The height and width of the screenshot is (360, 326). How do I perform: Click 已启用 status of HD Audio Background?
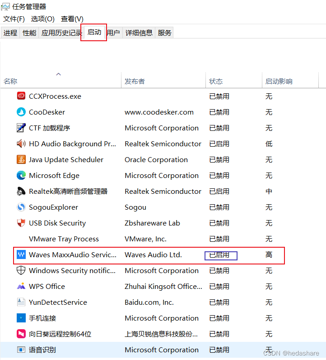point(219,144)
